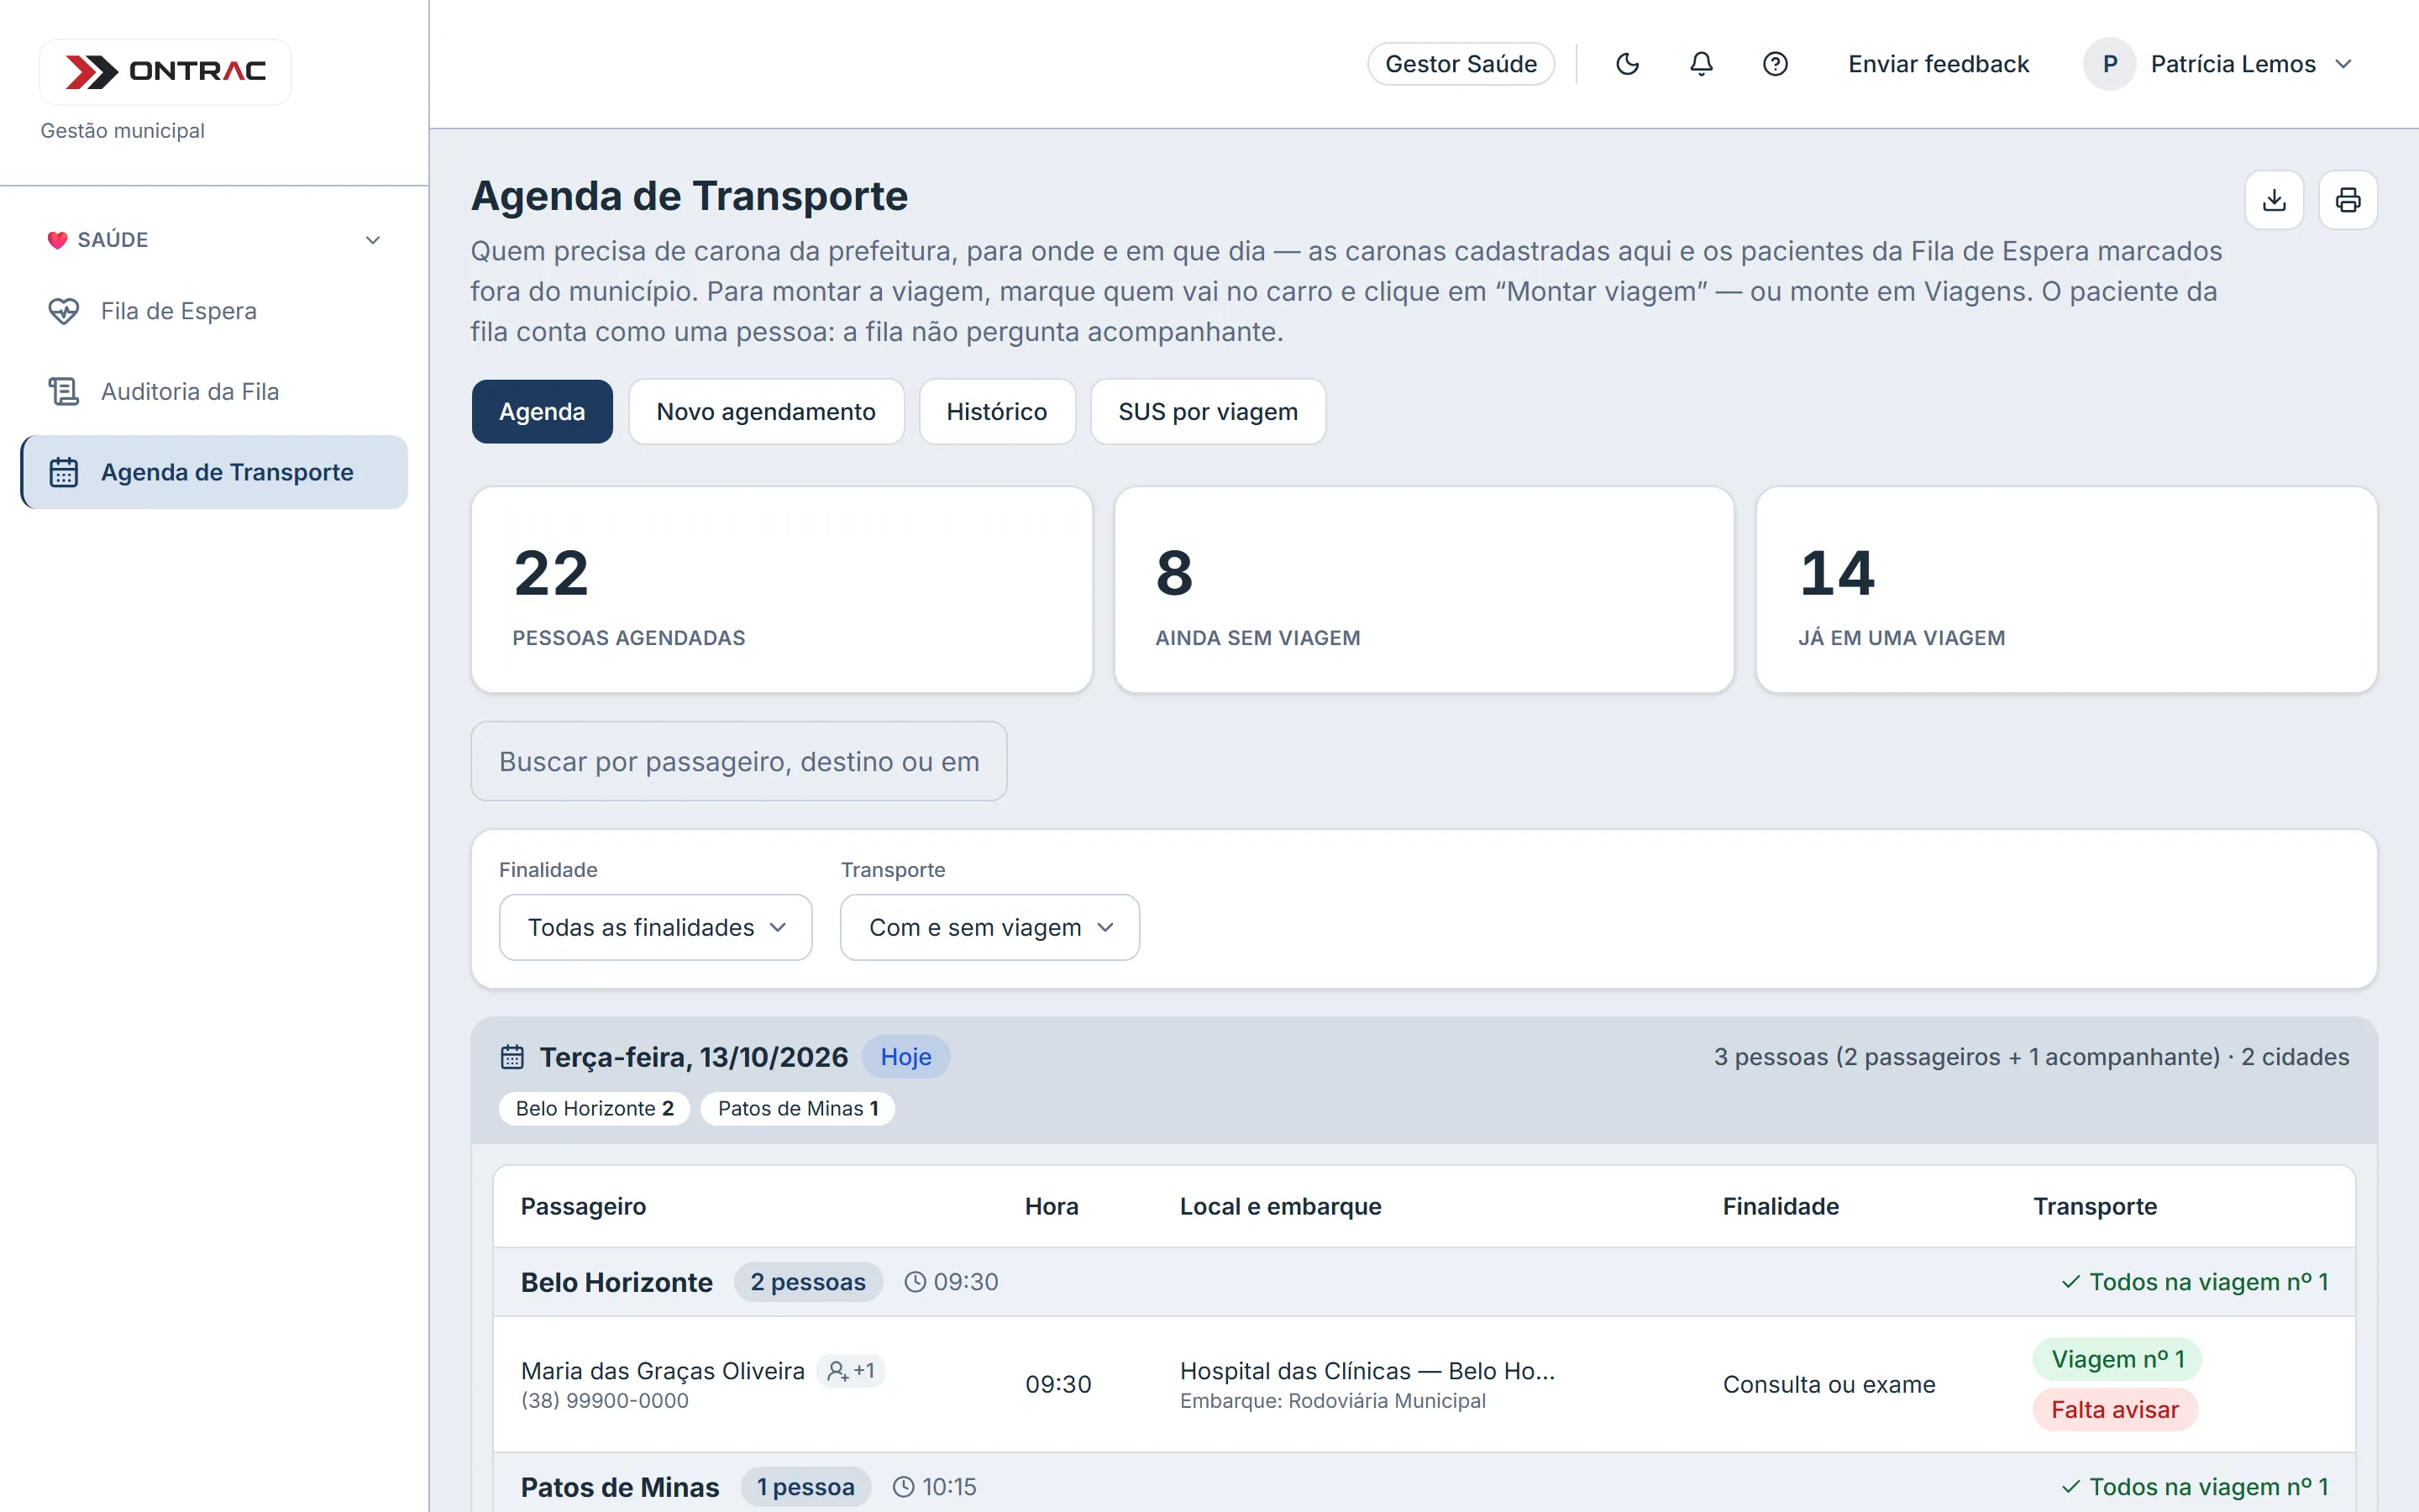Focus the passenger search field
This screenshot has width=2419, height=1512.
point(738,761)
